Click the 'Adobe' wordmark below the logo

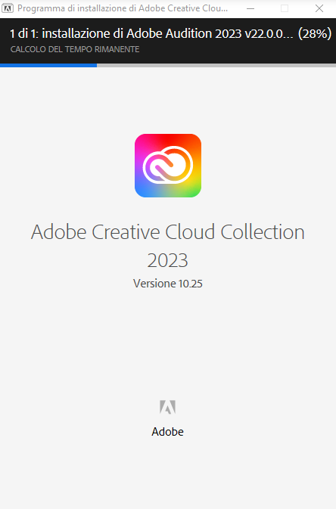pyautogui.click(x=168, y=432)
